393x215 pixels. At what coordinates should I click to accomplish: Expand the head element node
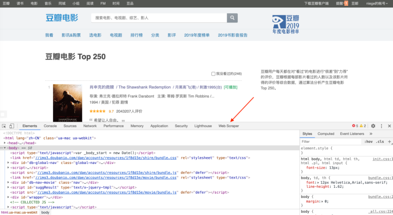click(x=5, y=143)
